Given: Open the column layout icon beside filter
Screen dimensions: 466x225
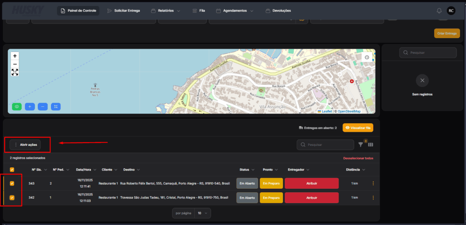Looking at the screenshot, I should coord(370,145).
